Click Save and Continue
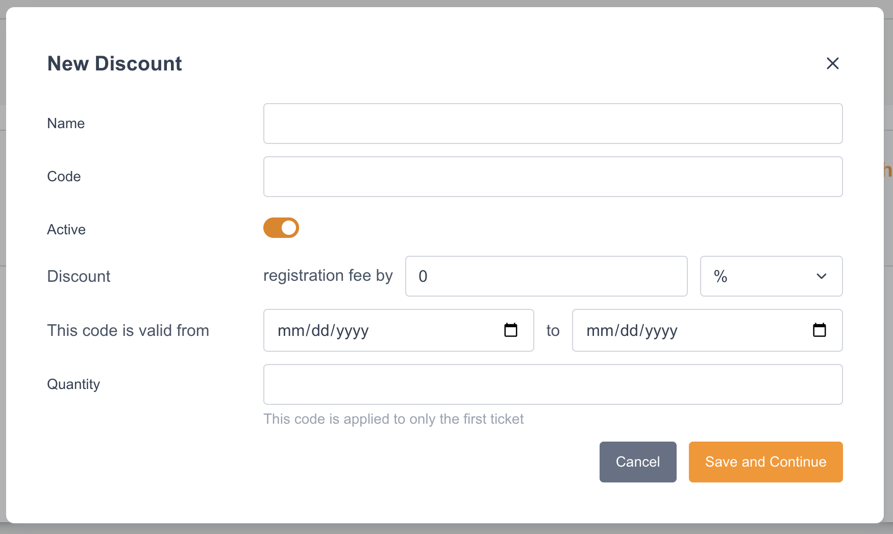893x534 pixels. coord(765,462)
